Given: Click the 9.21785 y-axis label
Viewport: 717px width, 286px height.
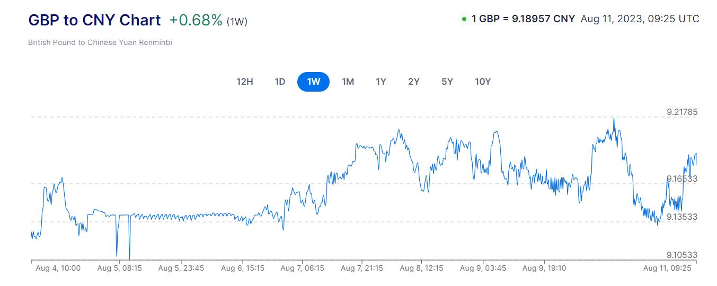Looking at the screenshot, I should [682, 112].
